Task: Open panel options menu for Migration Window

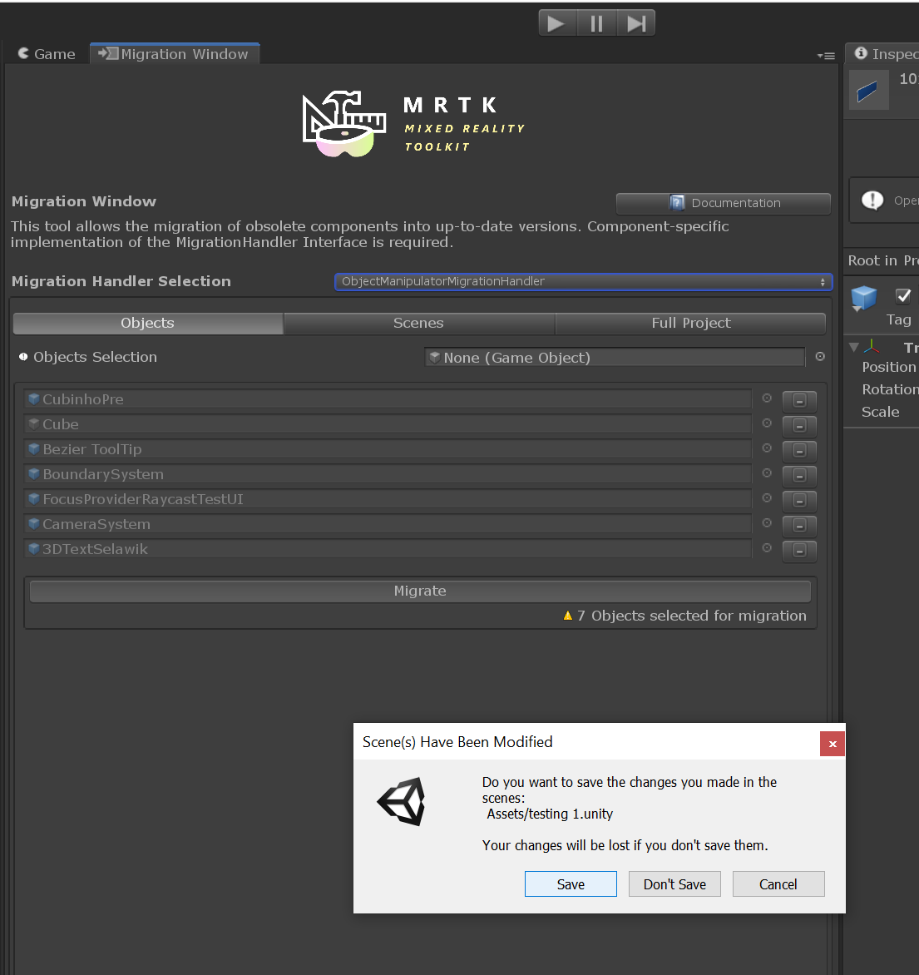Action: [x=826, y=56]
